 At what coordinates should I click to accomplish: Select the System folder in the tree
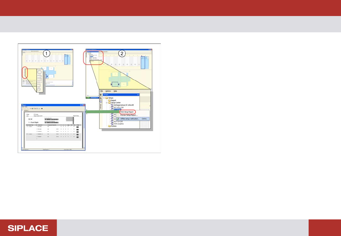click(x=114, y=126)
